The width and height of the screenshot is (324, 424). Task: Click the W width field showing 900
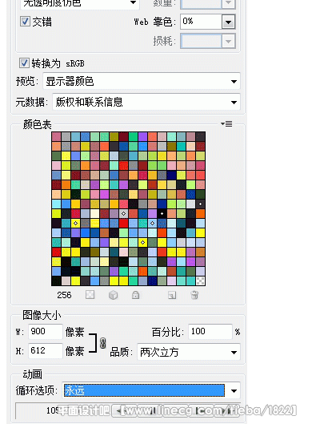pyautogui.click(x=46, y=332)
